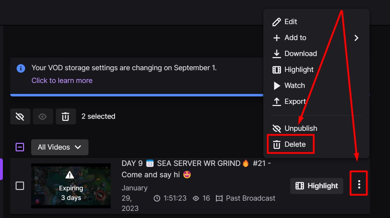Click the trash icon to delete selected videos
Image resolution: width=390 pixels, height=218 pixels.
click(65, 116)
